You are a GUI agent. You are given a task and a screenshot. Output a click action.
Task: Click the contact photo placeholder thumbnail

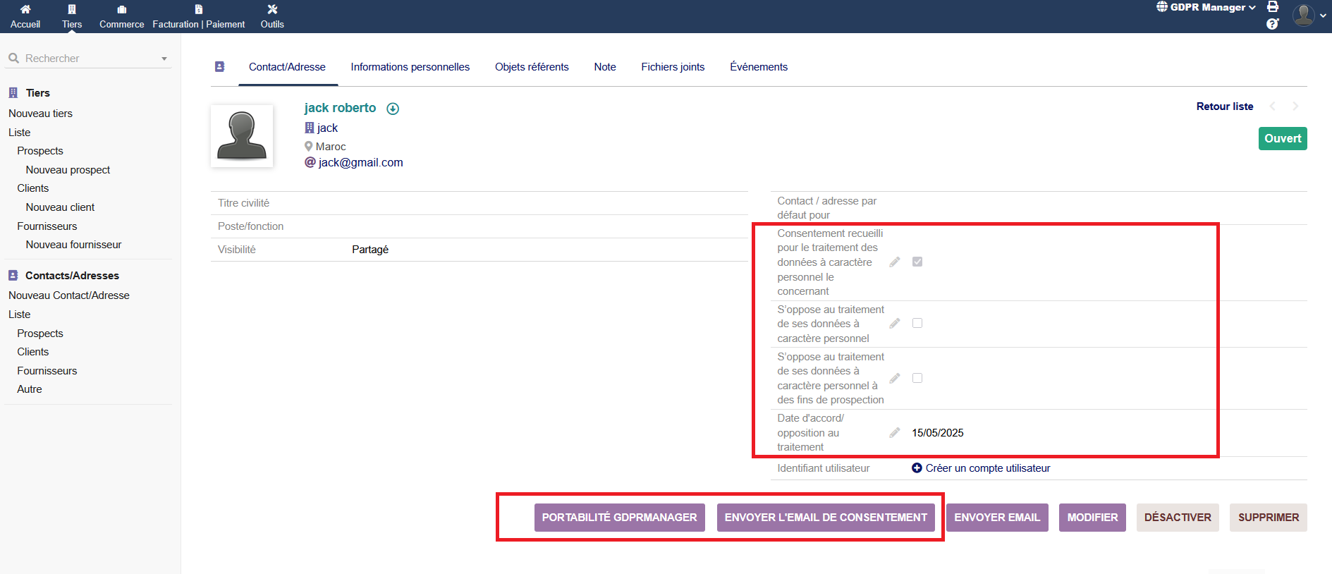pos(242,136)
